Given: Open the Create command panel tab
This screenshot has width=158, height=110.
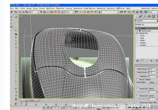Looking at the screenshot, I should [x=136, y=16].
